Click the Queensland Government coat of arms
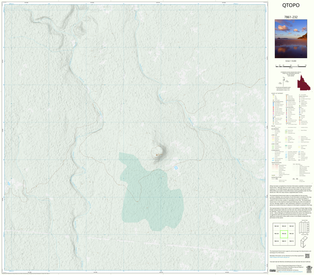The width and height of the screenshot is (314, 275). click(310, 268)
